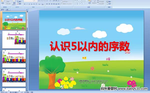Toggle bold formatting in font group

pos(25,4)
